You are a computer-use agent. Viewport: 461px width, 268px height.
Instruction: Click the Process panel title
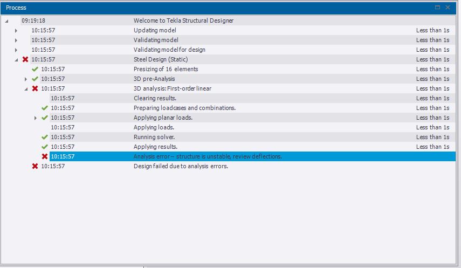(16, 8)
